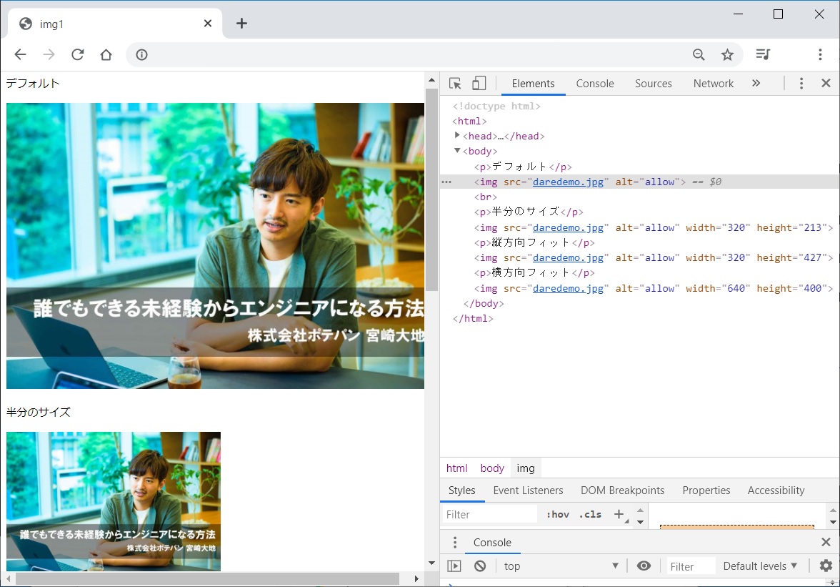The width and height of the screenshot is (840, 587).
Task: Click the half-size image
Action: click(x=114, y=501)
